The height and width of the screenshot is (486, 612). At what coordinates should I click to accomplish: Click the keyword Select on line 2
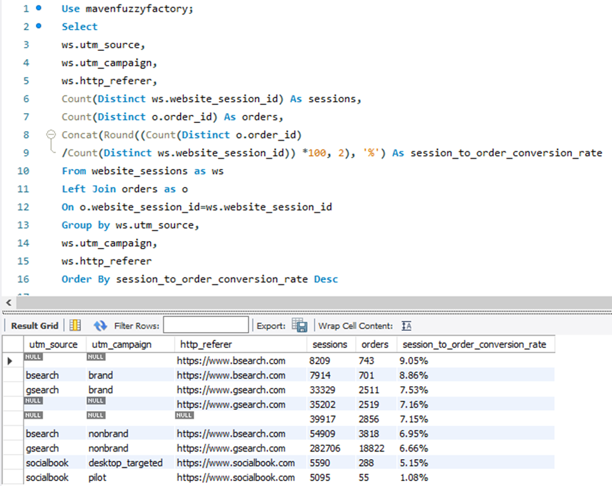click(79, 26)
